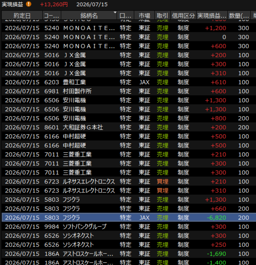Click the ソフトバンクグループ stock name

tap(85, 227)
